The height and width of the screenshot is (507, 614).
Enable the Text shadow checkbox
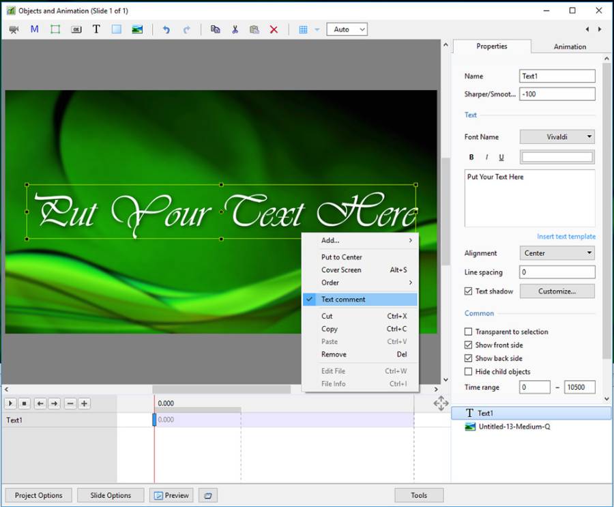click(468, 291)
